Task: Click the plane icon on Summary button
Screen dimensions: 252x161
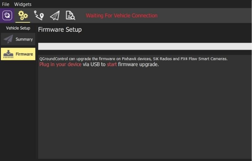Action: click(8, 39)
